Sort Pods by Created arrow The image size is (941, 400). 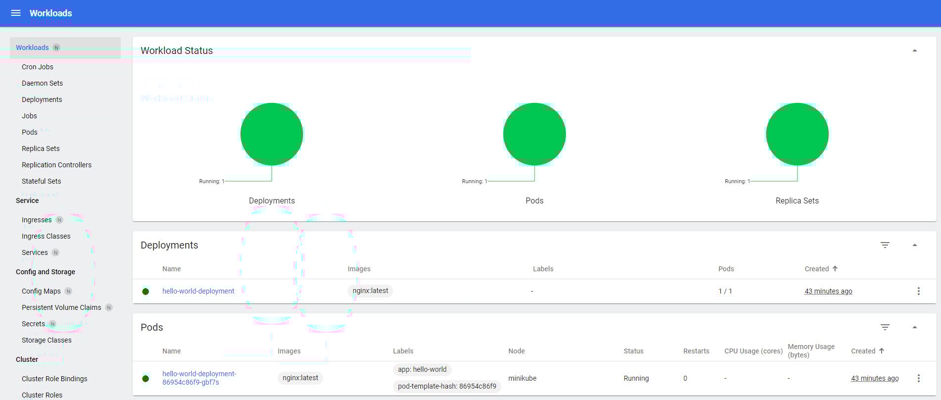point(882,350)
